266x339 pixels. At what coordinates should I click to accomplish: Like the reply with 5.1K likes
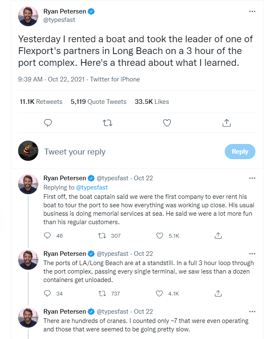(160, 236)
